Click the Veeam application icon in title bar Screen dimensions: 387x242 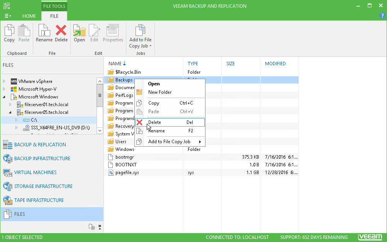(x=7, y=6)
